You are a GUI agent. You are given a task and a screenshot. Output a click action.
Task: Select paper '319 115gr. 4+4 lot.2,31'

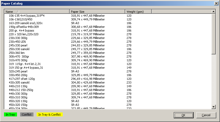(x=25, y=64)
